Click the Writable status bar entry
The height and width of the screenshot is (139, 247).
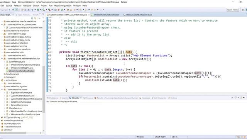[140, 137]
